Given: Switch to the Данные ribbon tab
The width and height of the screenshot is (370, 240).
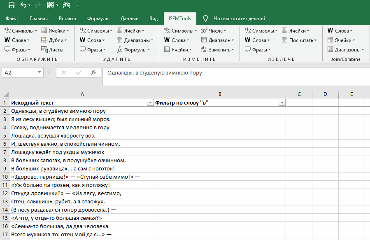Looking at the screenshot, I should [129, 19].
